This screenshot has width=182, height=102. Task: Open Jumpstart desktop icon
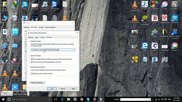(x=145, y=5)
